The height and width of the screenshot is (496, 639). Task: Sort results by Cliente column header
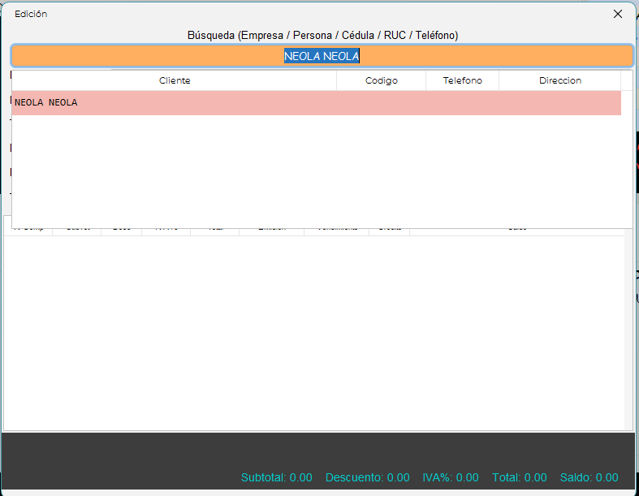pos(175,80)
